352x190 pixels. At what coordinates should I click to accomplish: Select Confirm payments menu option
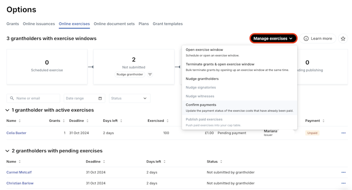click(201, 105)
